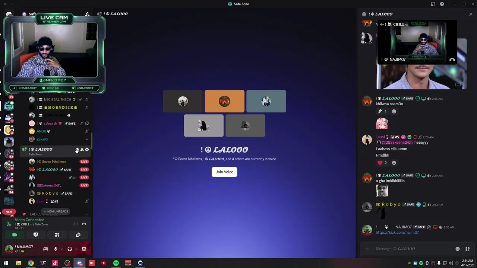Open chat for LALOOO channel in sidebar
This screenshot has width=477, height=268.
77,150
